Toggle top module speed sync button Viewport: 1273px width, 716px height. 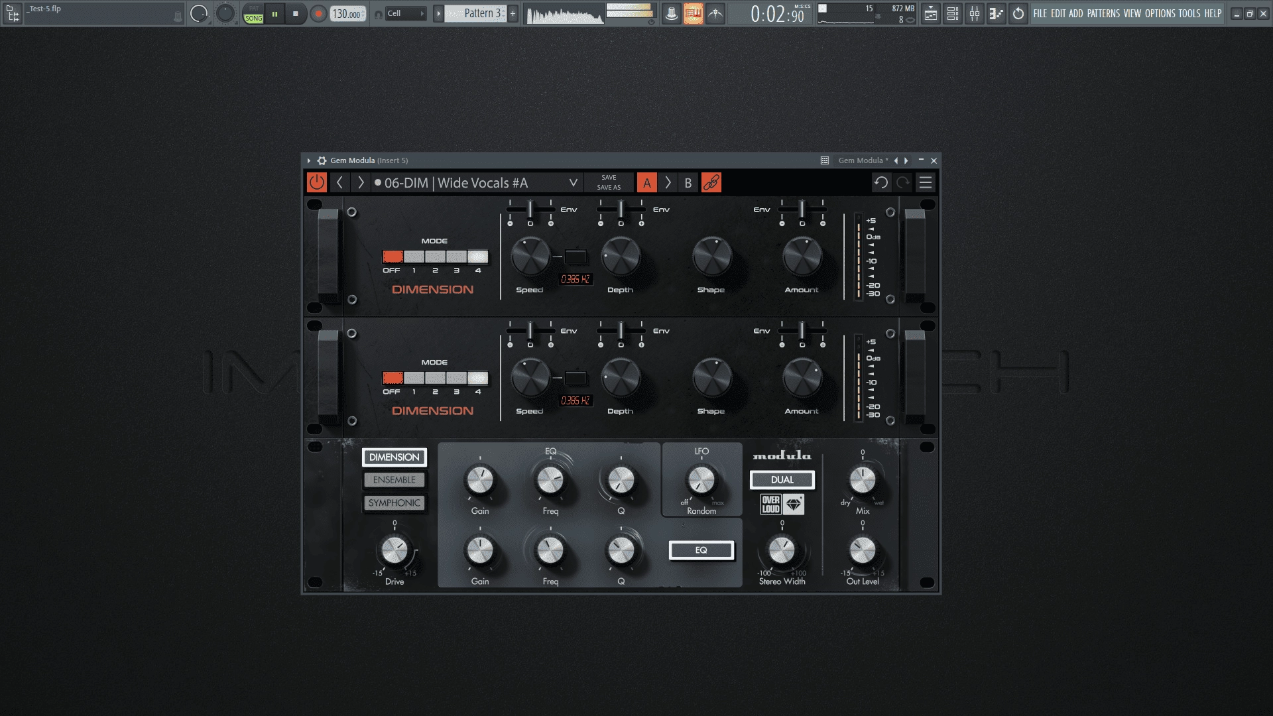(576, 257)
